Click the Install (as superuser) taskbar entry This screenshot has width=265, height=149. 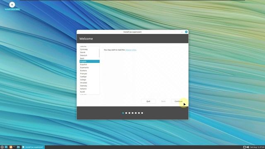[x=33, y=147]
